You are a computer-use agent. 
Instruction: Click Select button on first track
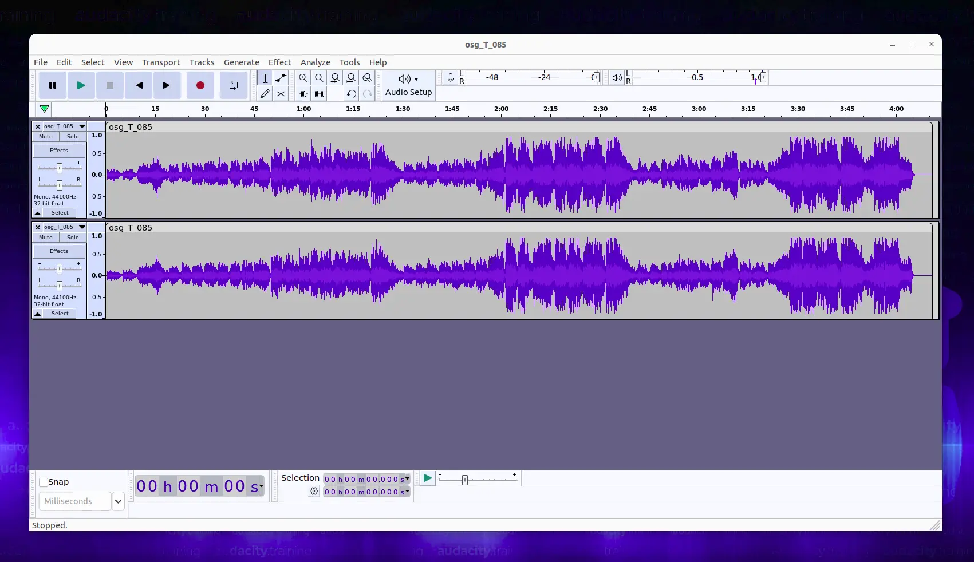click(60, 213)
